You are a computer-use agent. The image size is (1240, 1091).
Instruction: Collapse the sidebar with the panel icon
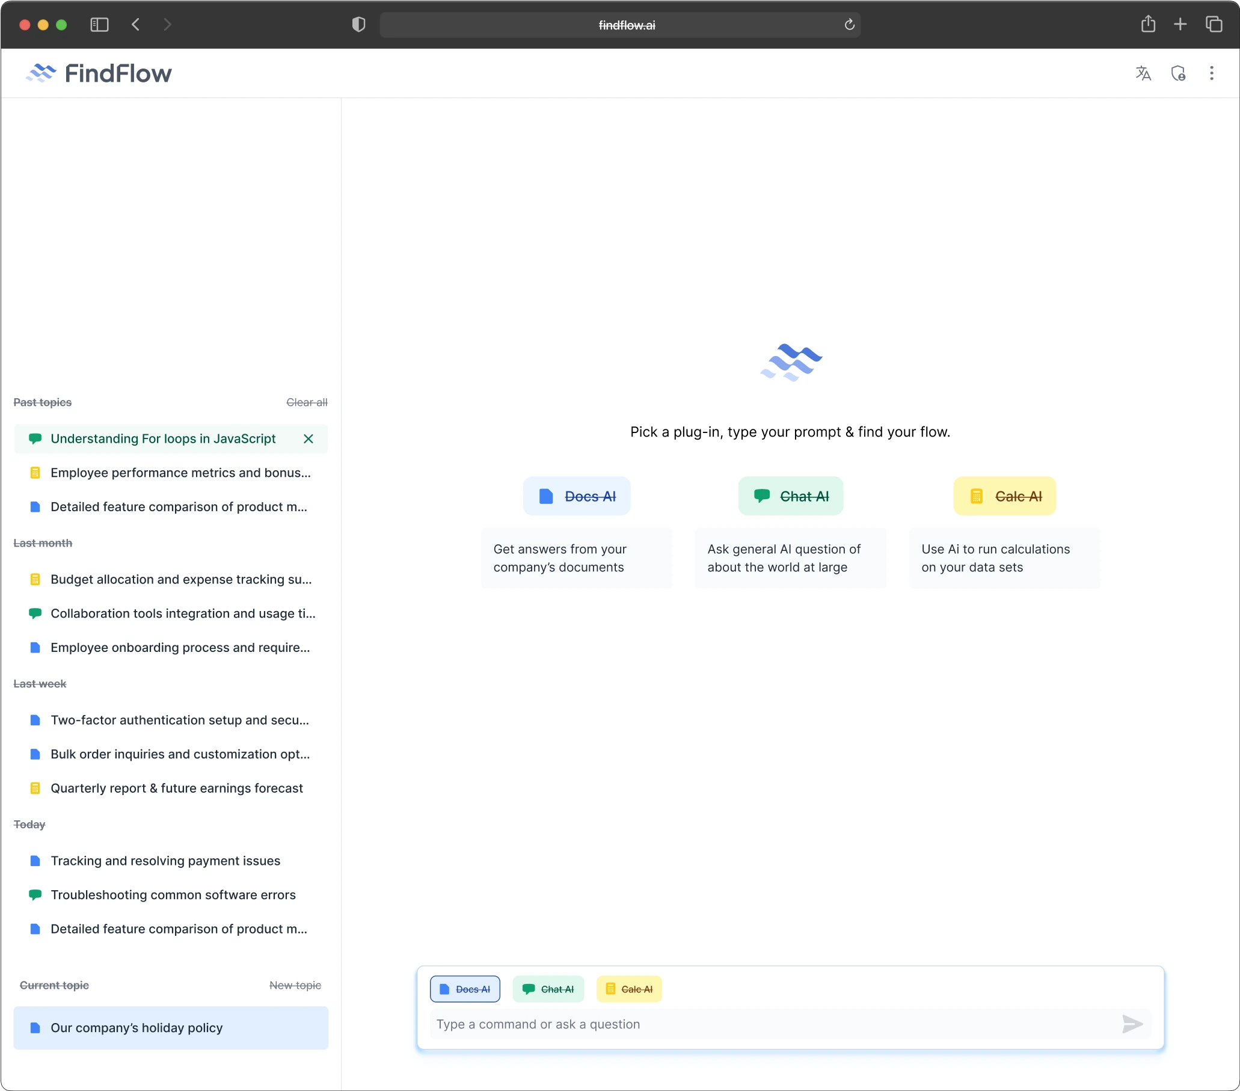tap(99, 25)
